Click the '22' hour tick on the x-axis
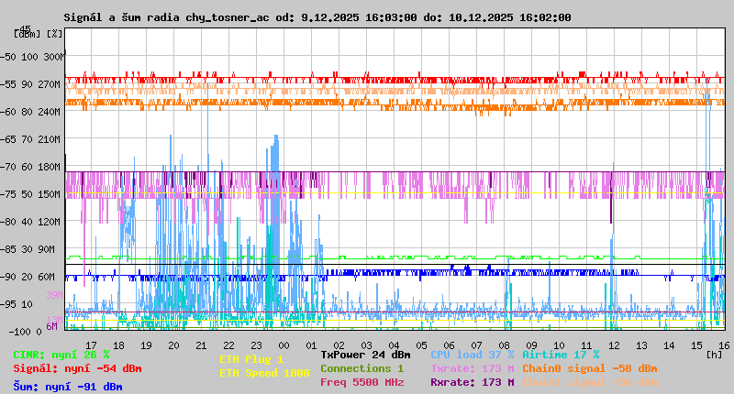The height and width of the screenshot is (394, 734). pos(228,345)
